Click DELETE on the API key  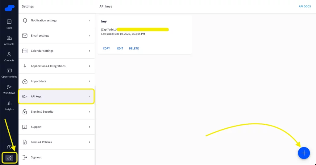click(x=134, y=49)
